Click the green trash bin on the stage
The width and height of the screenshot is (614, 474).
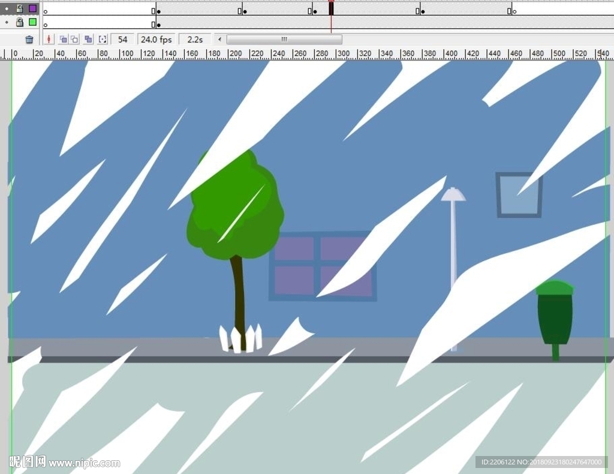click(x=555, y=317)
